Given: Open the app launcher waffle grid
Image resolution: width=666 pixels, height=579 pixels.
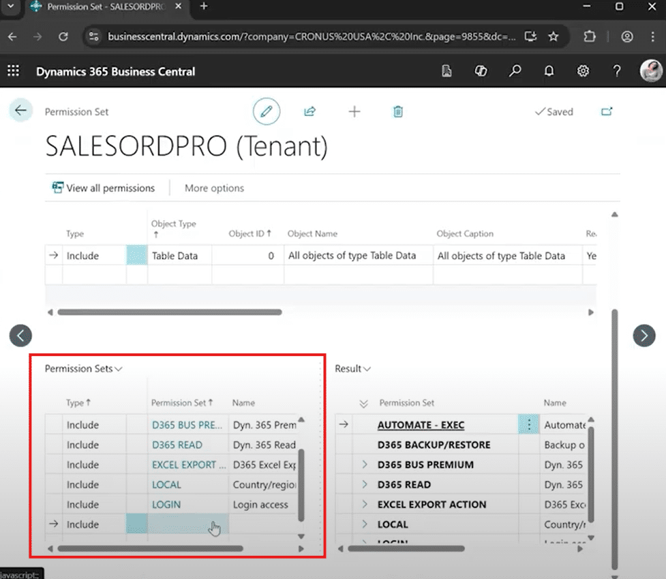Looking at the screenshot, I should 13,72.
